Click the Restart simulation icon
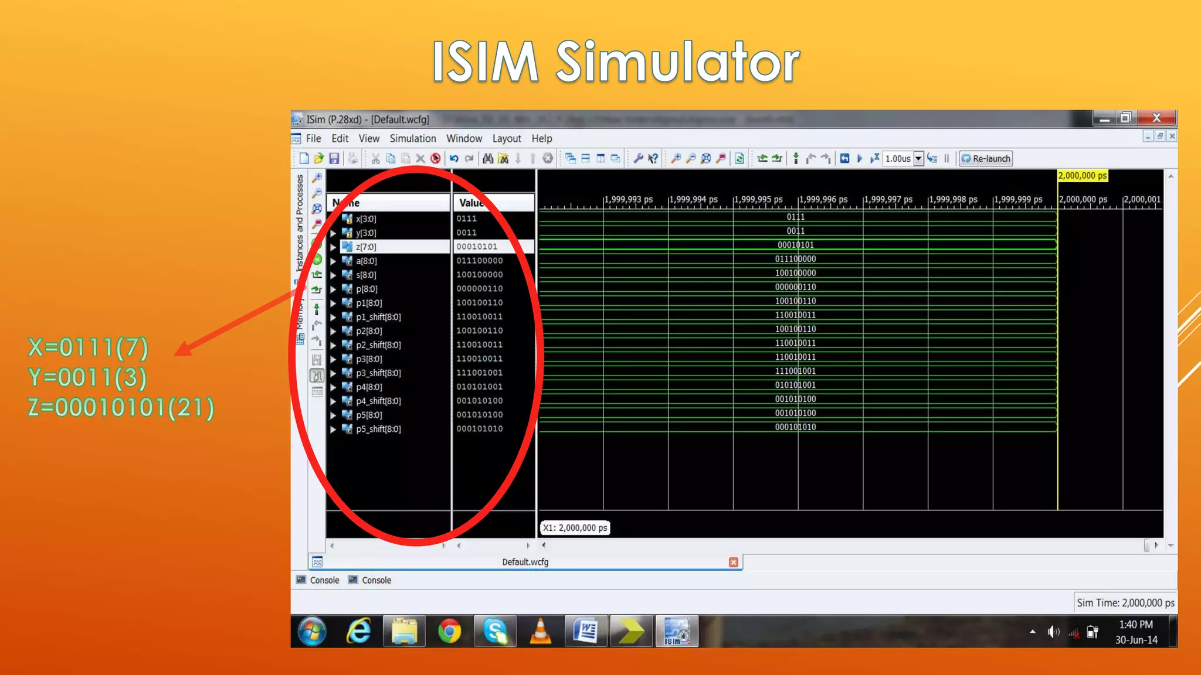Viewport: 1201px width, 675px height. (x=844, y=158)
